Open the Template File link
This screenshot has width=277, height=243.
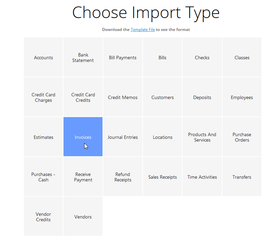(143, 30)
